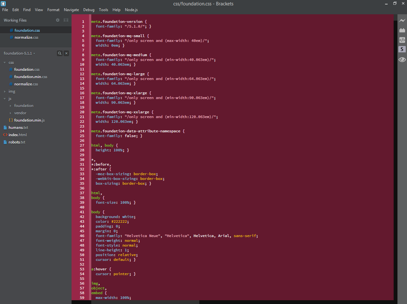Screen dimensions: 407x304
Task: Click the Working Files header label
Action: [x=15, y=20]
